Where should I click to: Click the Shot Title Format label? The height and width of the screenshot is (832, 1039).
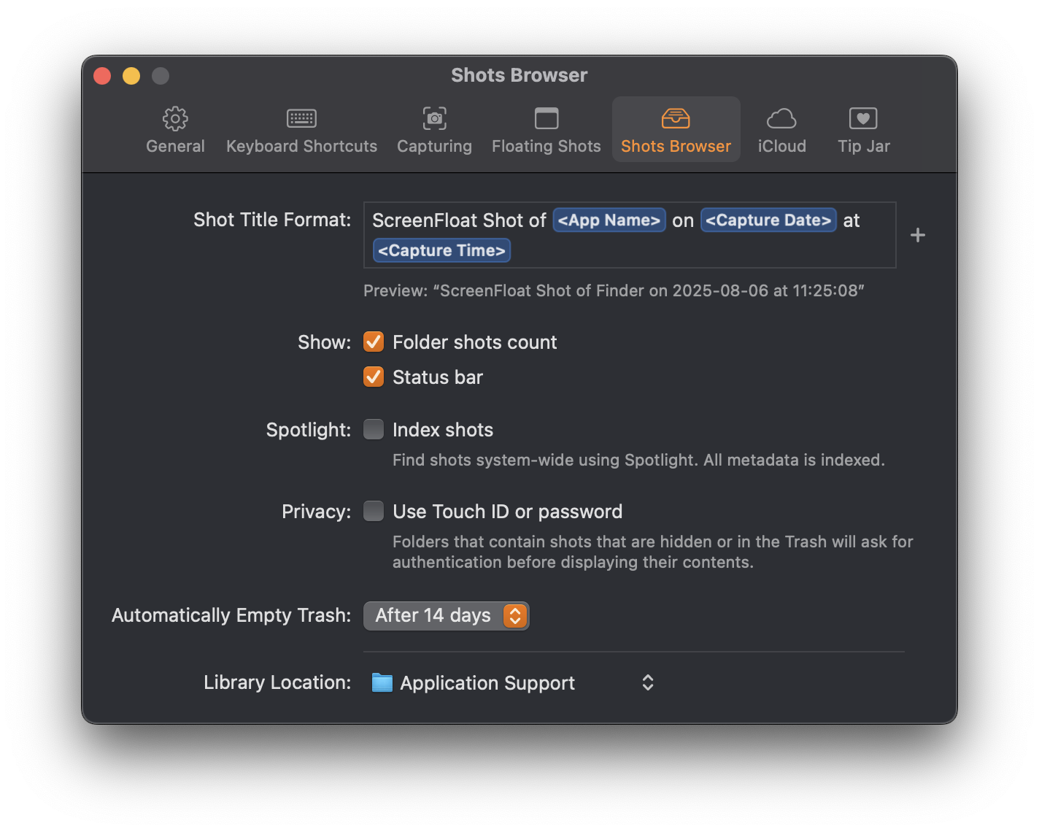[x=272, y=220]
